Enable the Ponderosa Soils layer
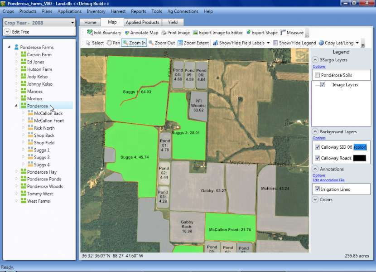Viewport: 376px width, 272px height. tap(318, 74)
